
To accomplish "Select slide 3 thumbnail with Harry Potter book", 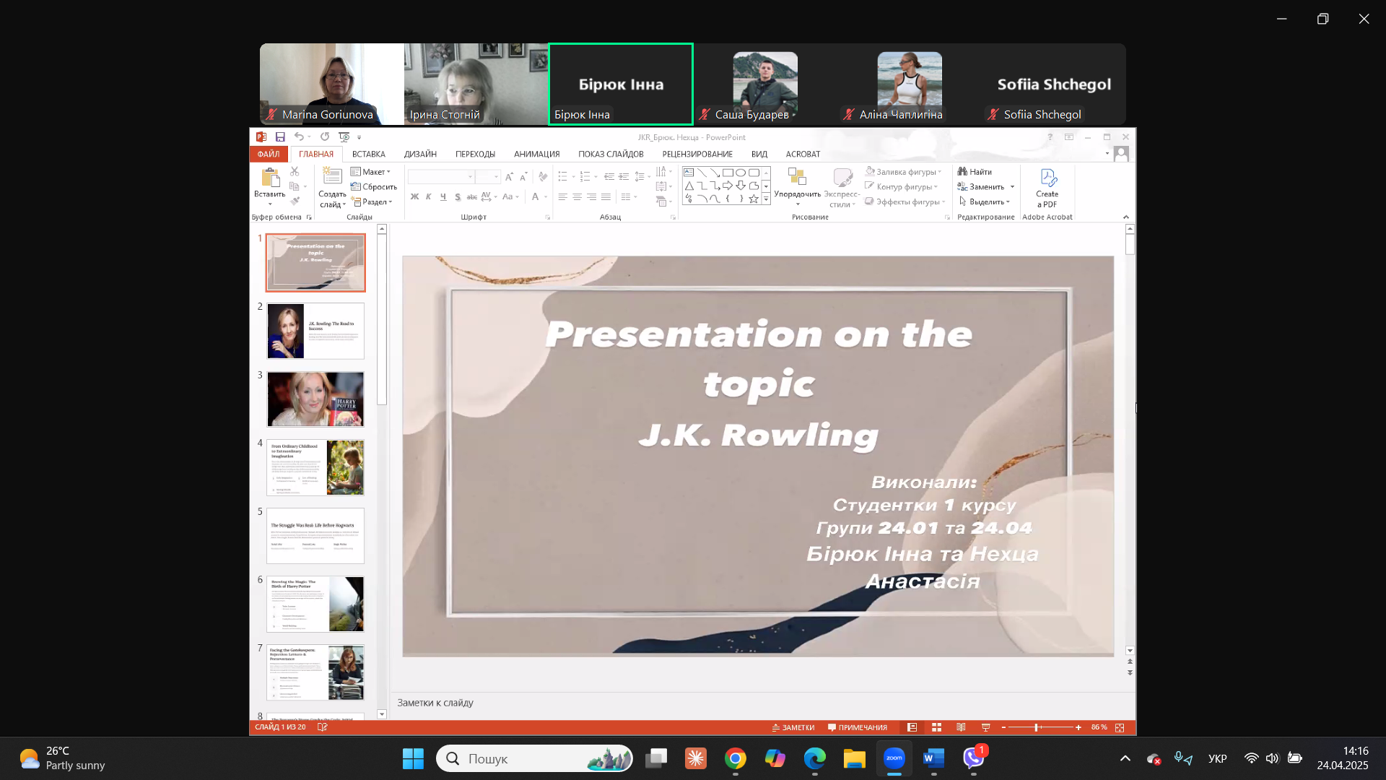I will pos(315,399).
